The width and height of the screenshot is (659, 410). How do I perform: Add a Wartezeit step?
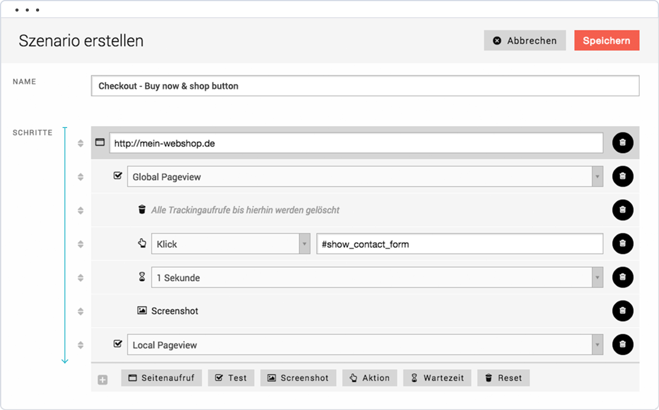click(x=437, y=378)
